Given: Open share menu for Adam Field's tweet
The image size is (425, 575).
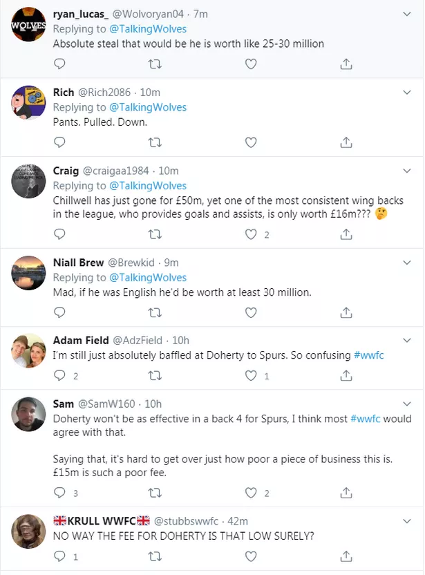Looking at the screenshot, I should point(346,376).
